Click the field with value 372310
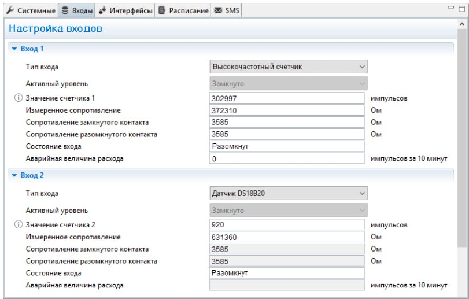Viewport: 469px width, 299px height. point(286,110)
